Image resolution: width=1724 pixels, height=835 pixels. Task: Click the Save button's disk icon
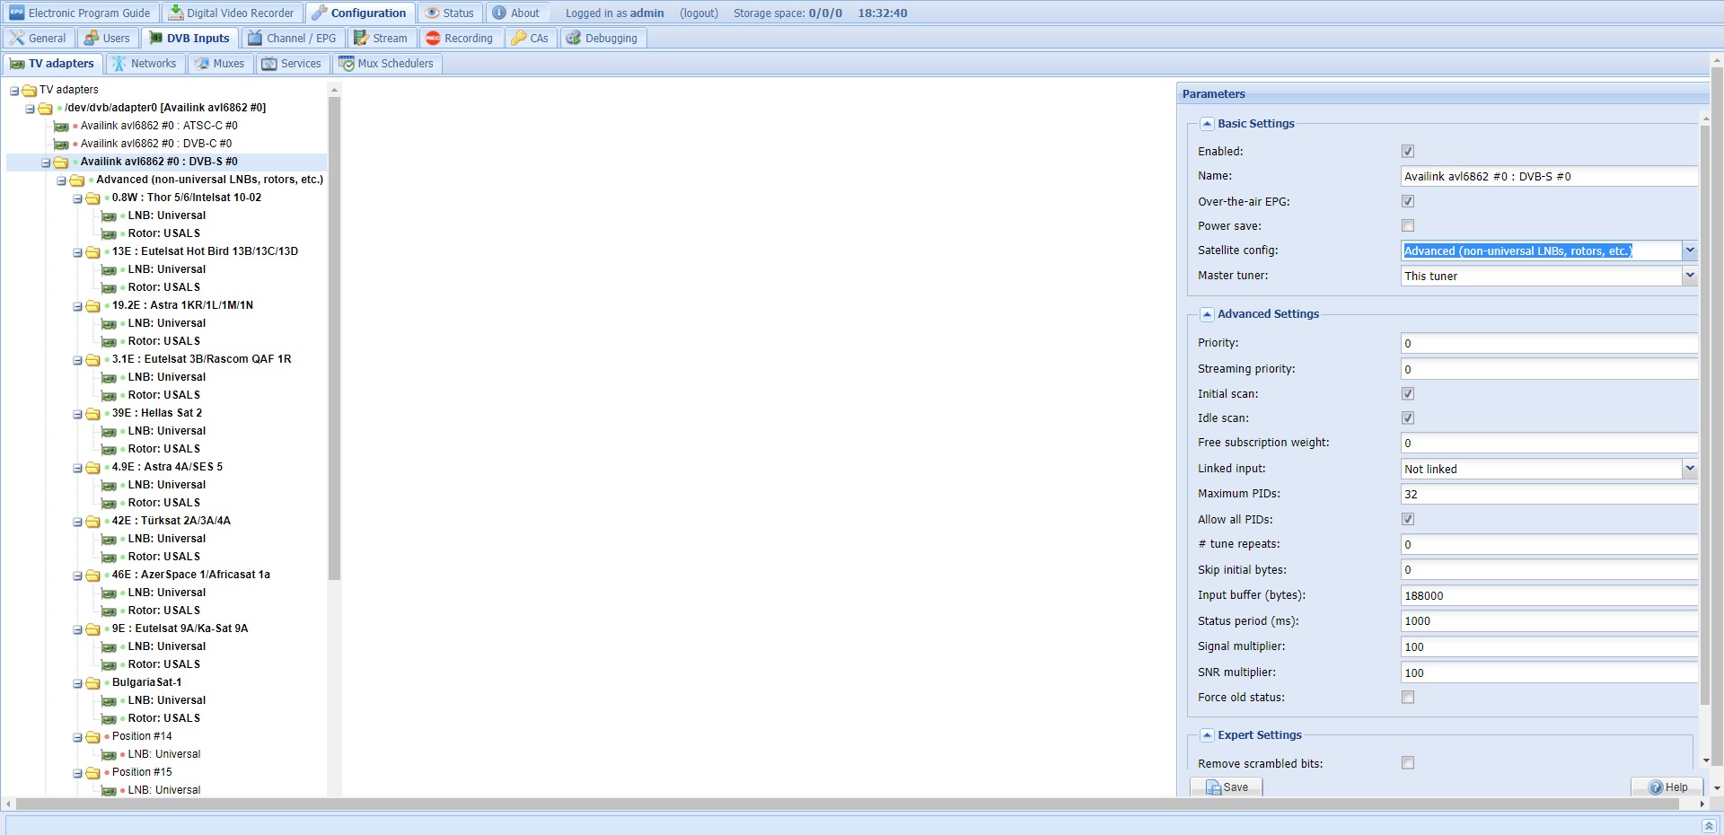(1213, 787)
